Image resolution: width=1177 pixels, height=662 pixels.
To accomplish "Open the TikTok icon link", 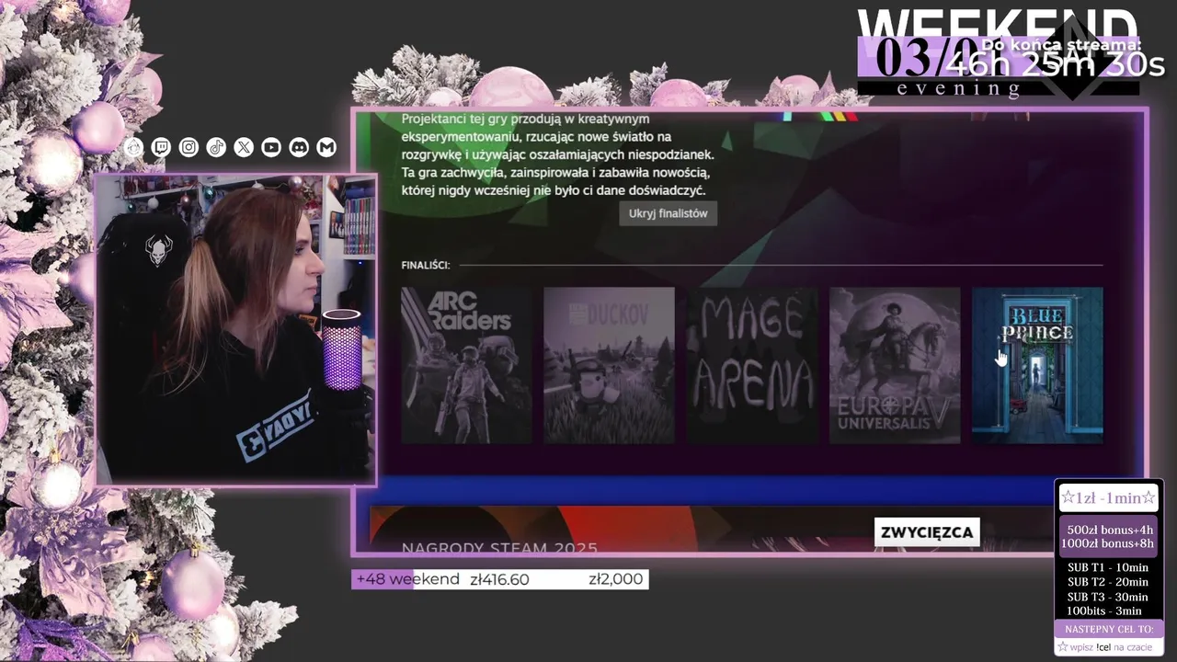I will pyautogui.click(x=216, y=147).
